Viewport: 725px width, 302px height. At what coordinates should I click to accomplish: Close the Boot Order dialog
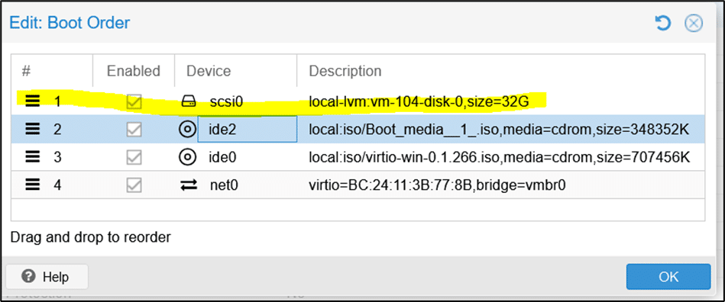(x=693, y=23)
